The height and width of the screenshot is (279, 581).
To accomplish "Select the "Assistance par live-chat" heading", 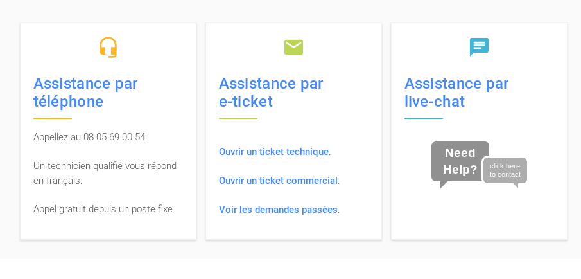I will pyautogui.click(x=456, y=93).
